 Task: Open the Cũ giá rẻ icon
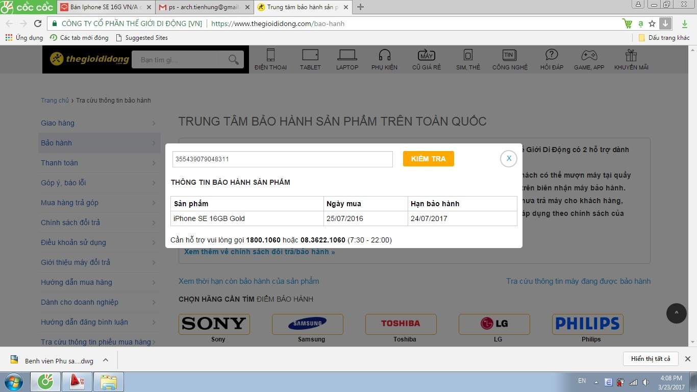[427, 55]
